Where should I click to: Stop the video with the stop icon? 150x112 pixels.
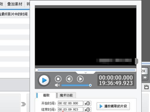58,79
